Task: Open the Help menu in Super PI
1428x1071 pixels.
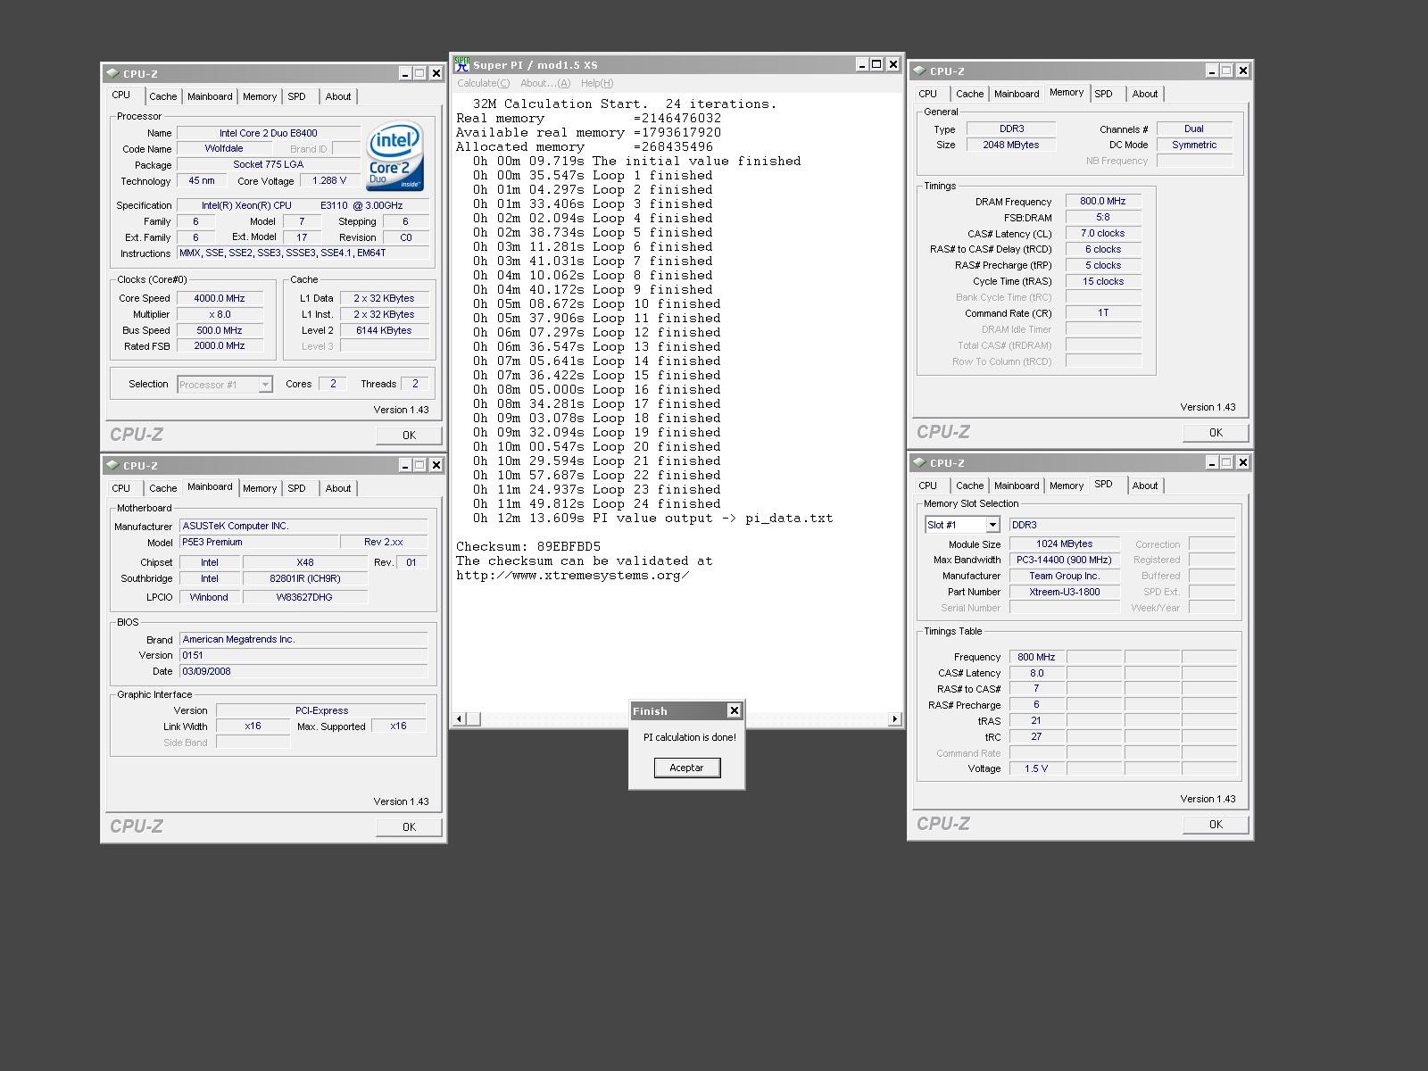Action: [x=596, y=83]
